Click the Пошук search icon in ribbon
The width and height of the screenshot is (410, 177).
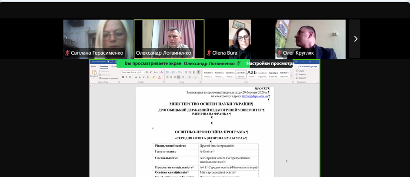pyautogui.click(x=297, y=71)
